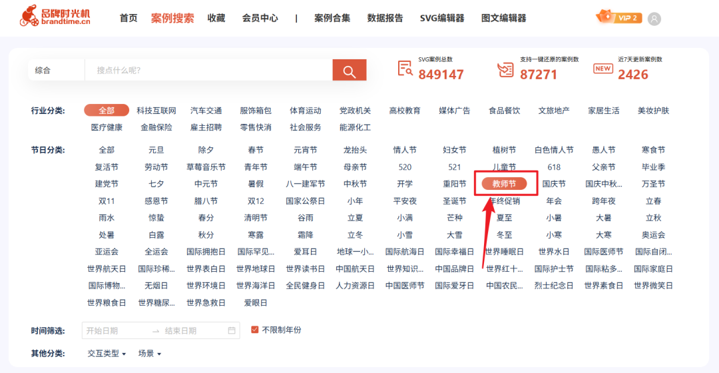Select the 中秋节 holiday filter

[355, 184]
